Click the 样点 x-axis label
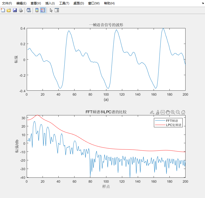 click(x=106, y=187)
